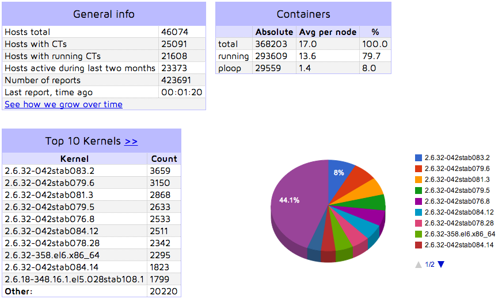
Task: Select lime swatch for 358.el6.x86_64 legend
Action: 419,234
